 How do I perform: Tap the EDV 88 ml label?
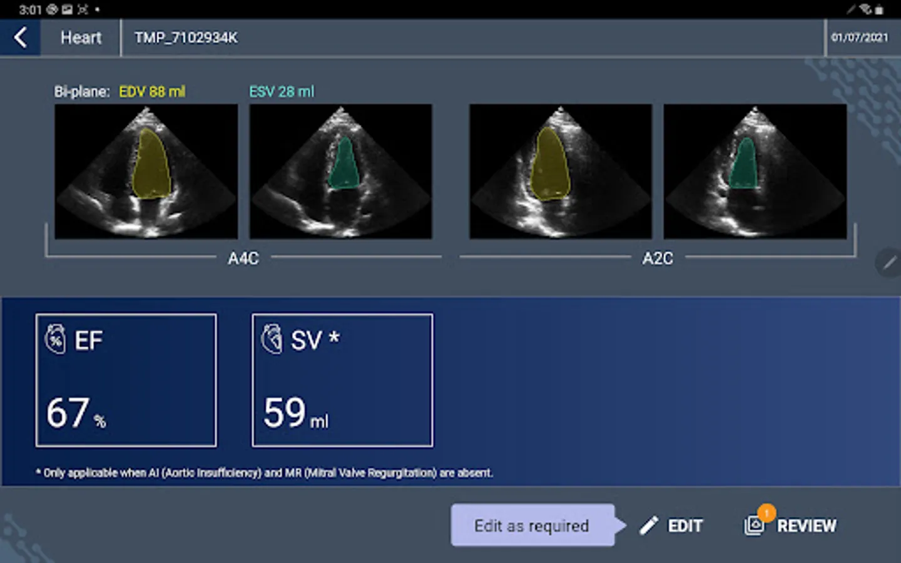click(152, 92)
